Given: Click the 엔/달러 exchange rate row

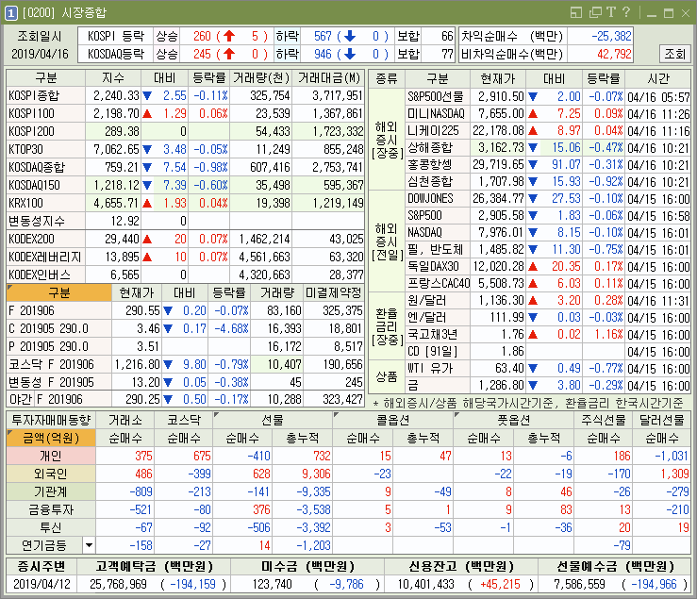Looking at the screenshot, I should [549, 317].
